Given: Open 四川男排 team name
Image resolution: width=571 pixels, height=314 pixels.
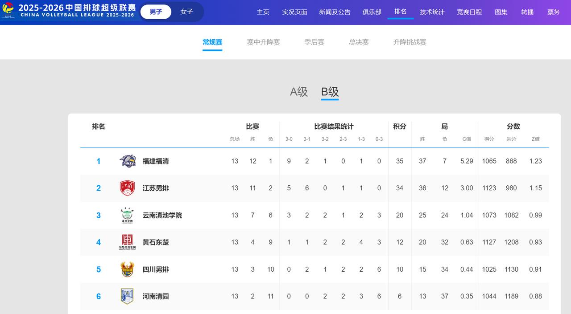Looking at the screenshot, I should coord(156,269).
